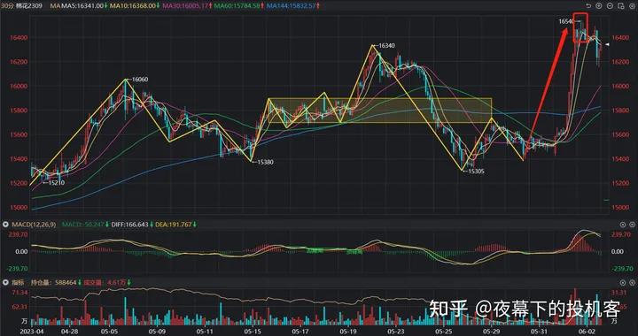Click the 30分 period label
This screenshot has height=336, width=638.
(6, 5)
